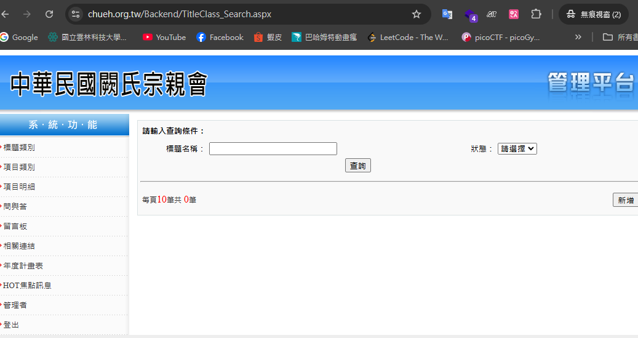Open the Google Translate extension
This screenshot has width=638, height=338.
447,14
